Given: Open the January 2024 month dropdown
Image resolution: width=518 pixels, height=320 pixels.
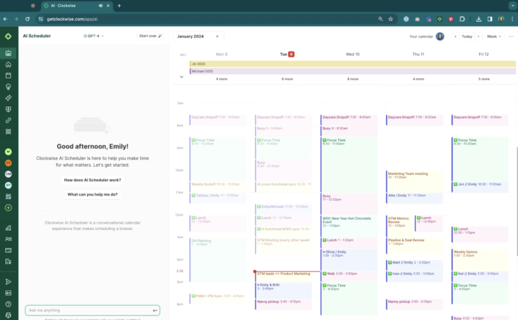Looking at the screenshot, I should coord(198,36).
